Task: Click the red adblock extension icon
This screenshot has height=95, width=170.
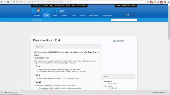Action: coord(151,2)
